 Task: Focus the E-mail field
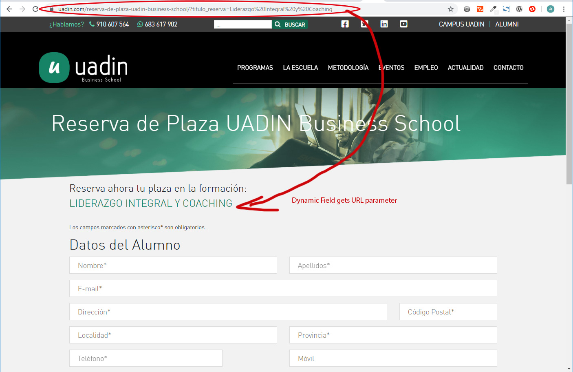(283, 288)
